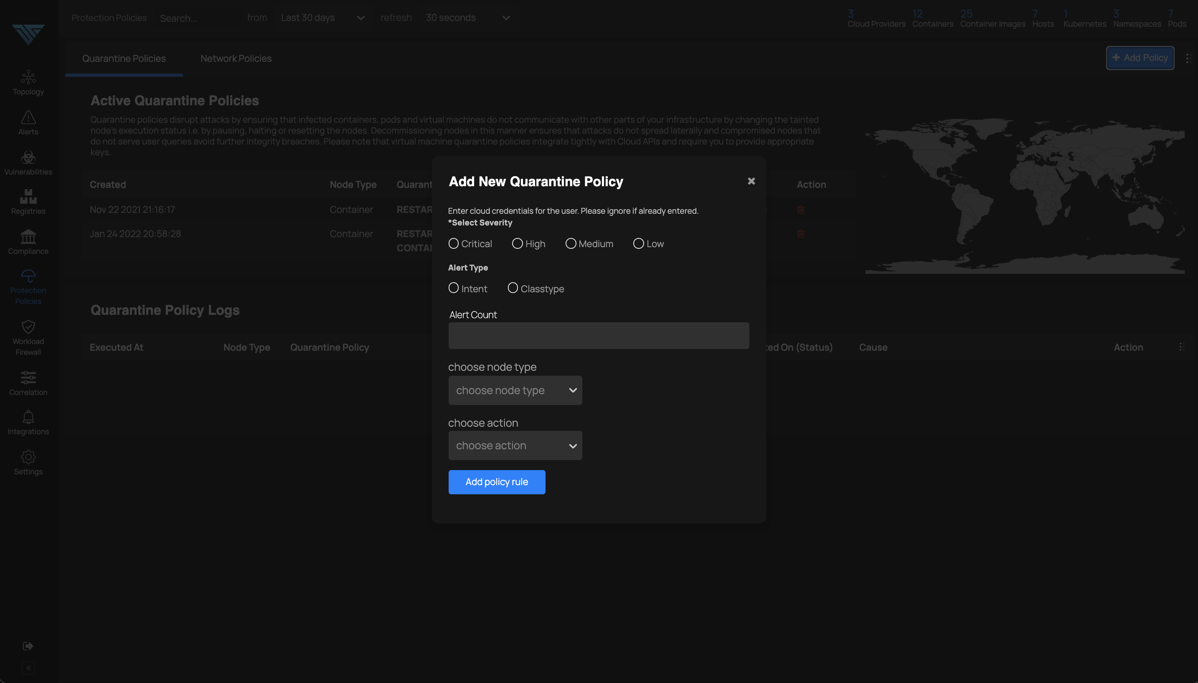1198x683 pixels.
Task: Select the High severity radio
Action: (517, 243)
